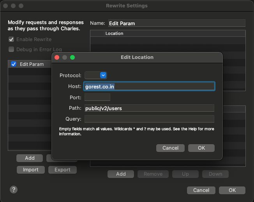This screenshot has height=202, width=254.
Task: Click the Query input field
Action: click(149, 119)
